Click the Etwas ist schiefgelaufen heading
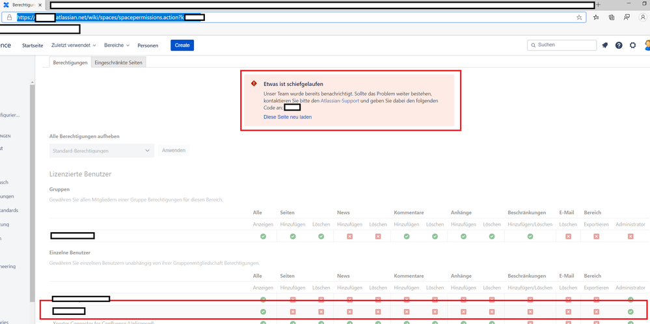This screenshot has height=324, width=650. [x=293, y=84]
